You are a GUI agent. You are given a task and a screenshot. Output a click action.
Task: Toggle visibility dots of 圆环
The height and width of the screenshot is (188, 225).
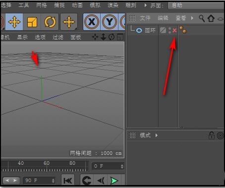point(169,30)
